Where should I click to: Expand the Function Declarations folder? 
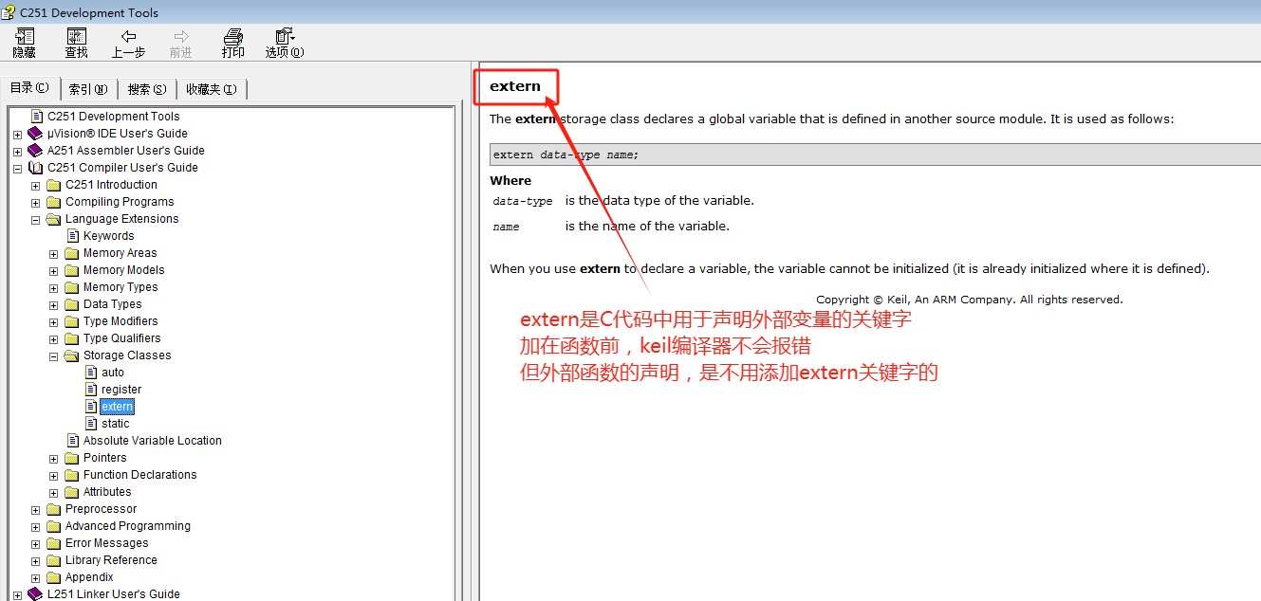(x=54, y=475)
